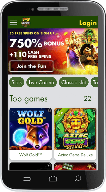Screen dimensions: 106x192
Task: Open the Wolf Gold game thumbnail
Action: 31,129
